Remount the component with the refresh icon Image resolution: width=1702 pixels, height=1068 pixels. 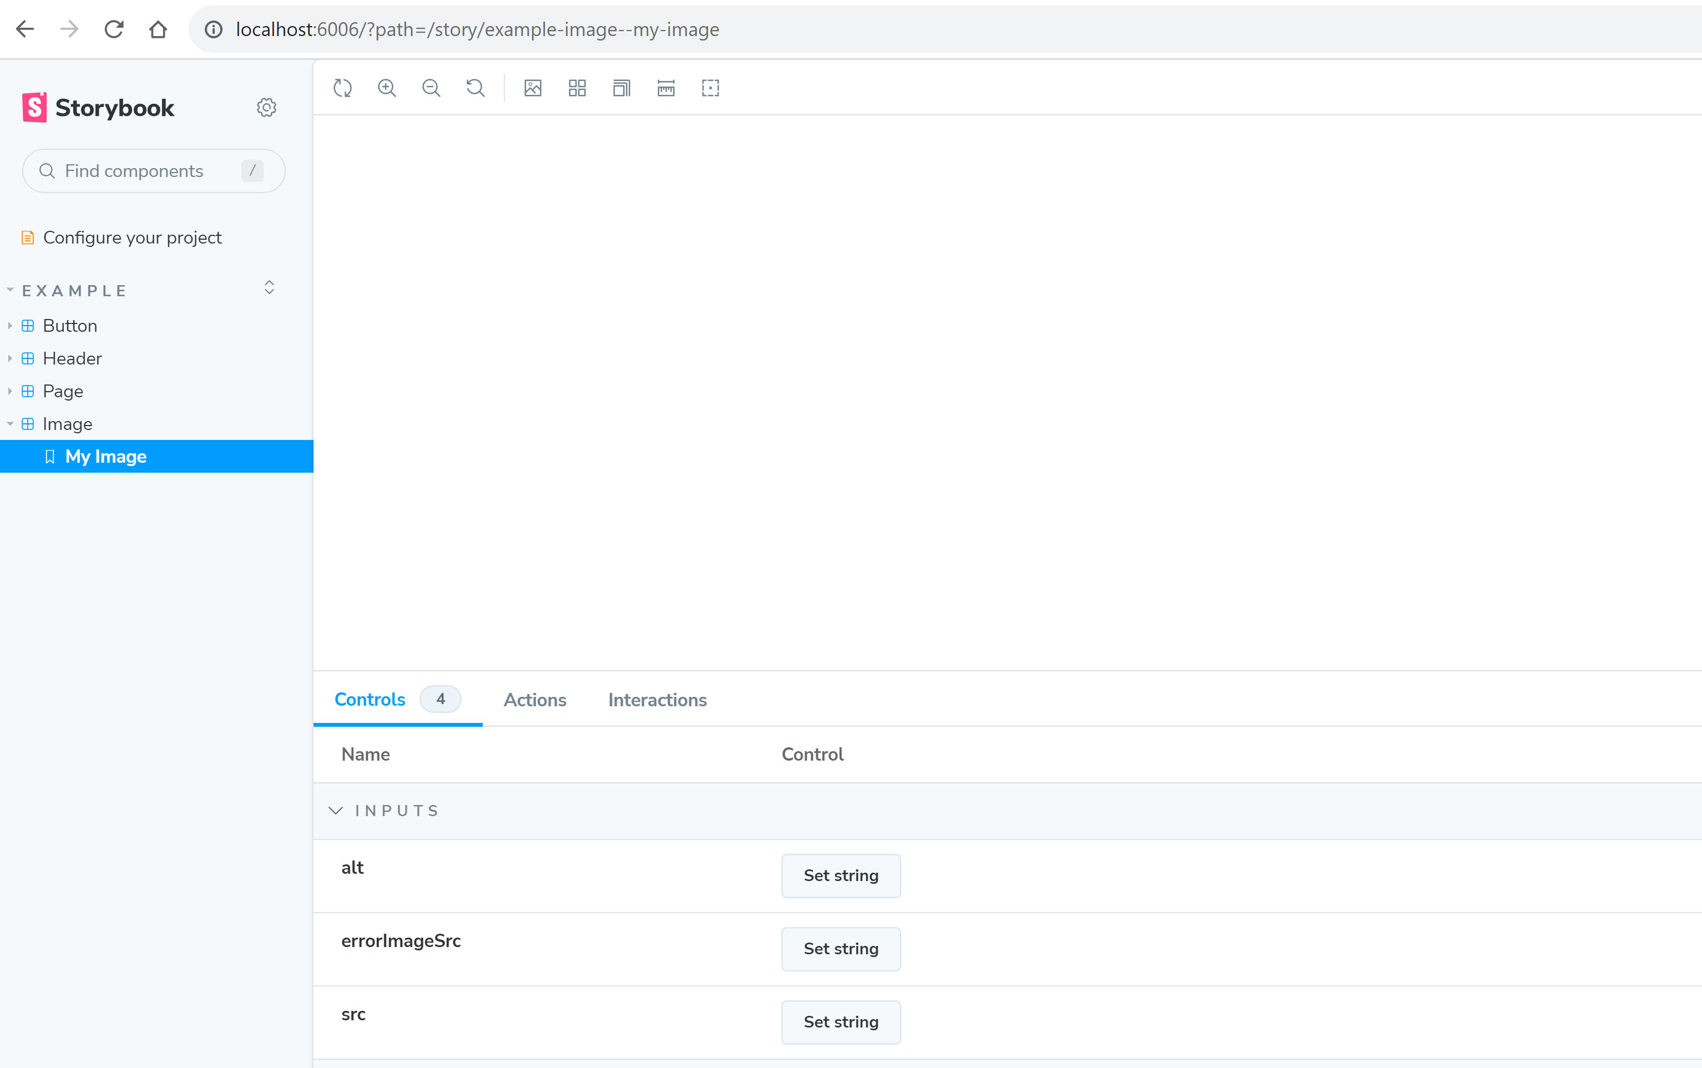344,88
